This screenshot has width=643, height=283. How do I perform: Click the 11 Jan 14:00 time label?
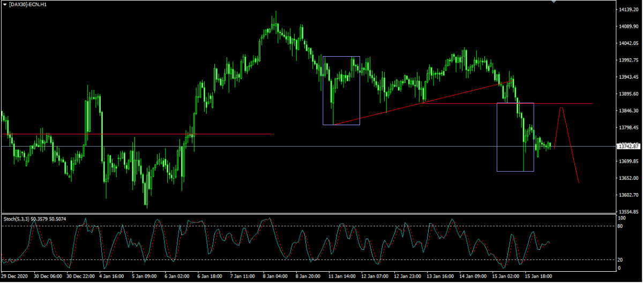[343, 277]
